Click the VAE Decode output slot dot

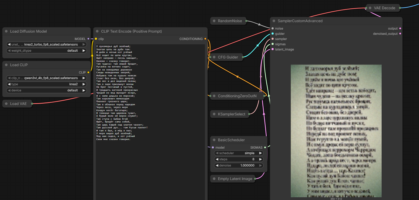[x=400, y=8]
